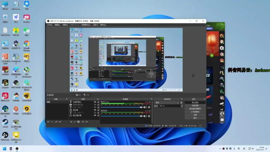Click the OBS icon in taskbar
The image size is (270, 152).
[x=17, y=149]
